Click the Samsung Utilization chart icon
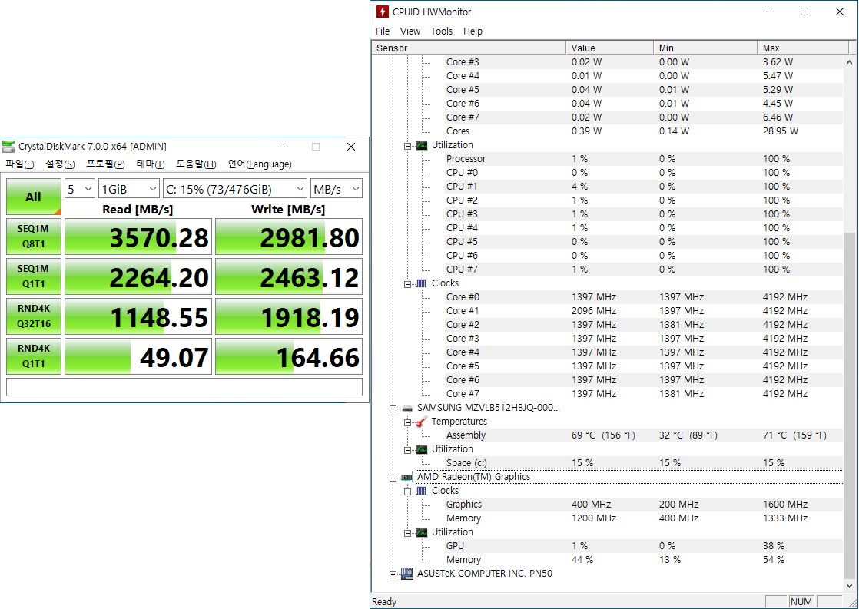Image resolution: width=859 pixels, height=609 pixels. pos(421,449)
